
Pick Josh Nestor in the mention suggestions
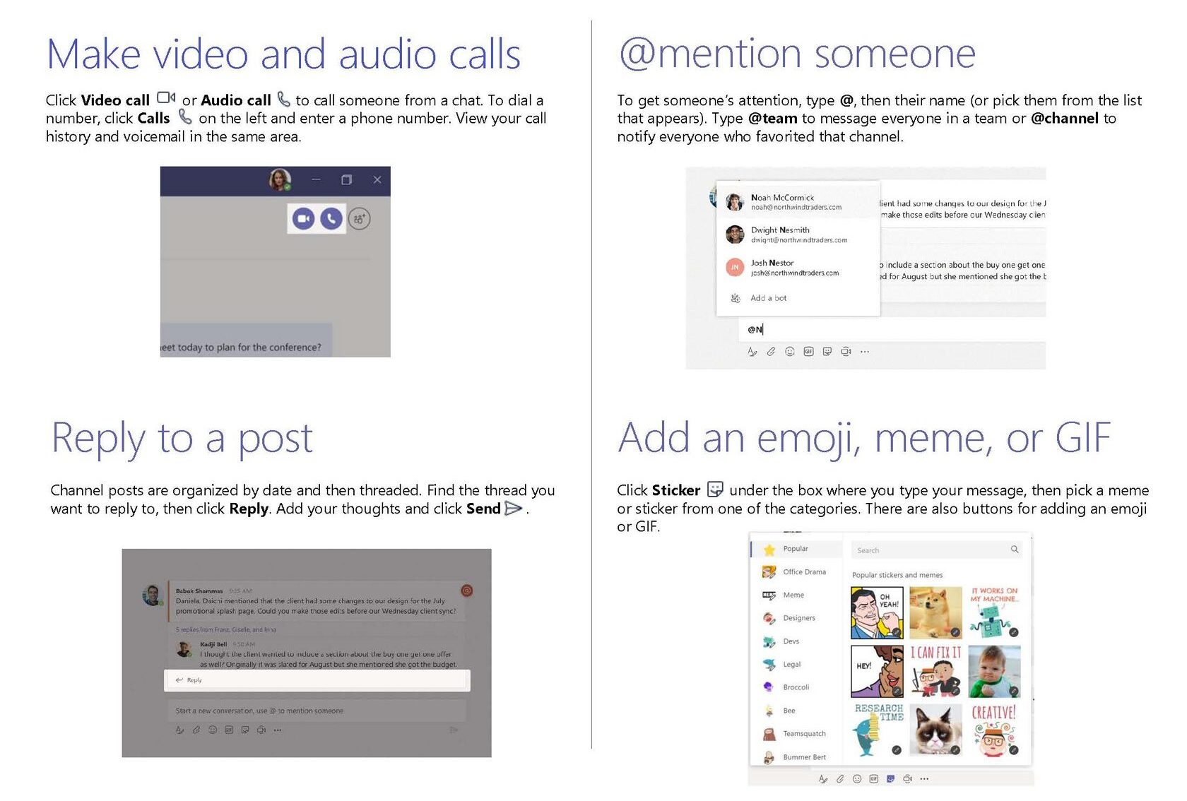[772, 267]
